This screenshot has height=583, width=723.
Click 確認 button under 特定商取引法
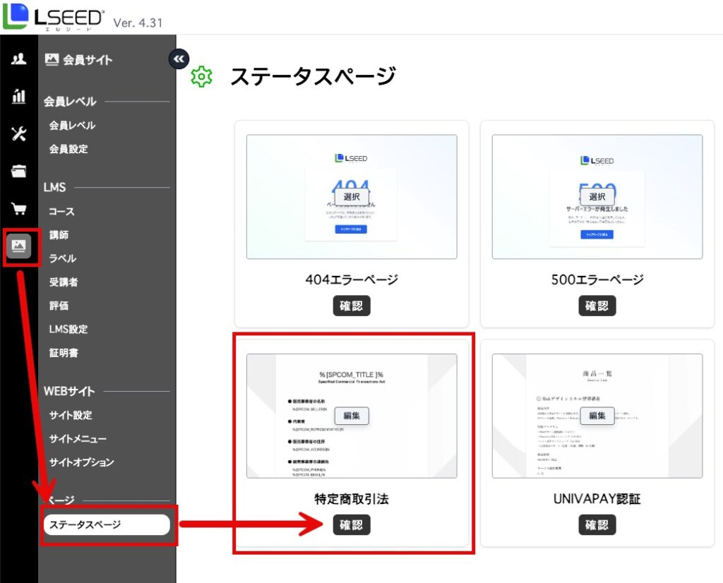point(352,524)
